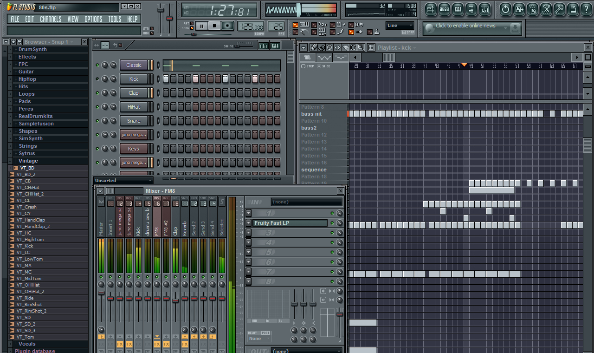The image size is (594, 353).
Task: Toggle the Fruity Fast LP effect LED
Action: [x=332, y=223]
